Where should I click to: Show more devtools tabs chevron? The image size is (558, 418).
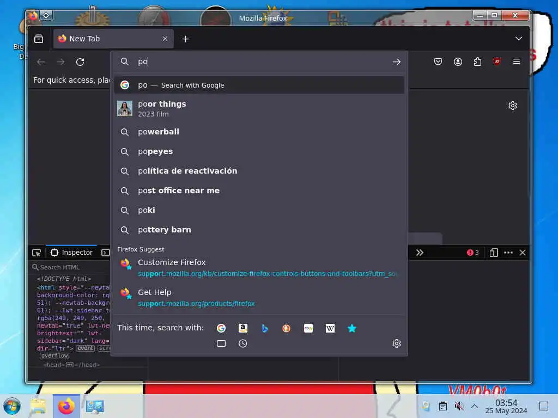[x=420, y=253]
